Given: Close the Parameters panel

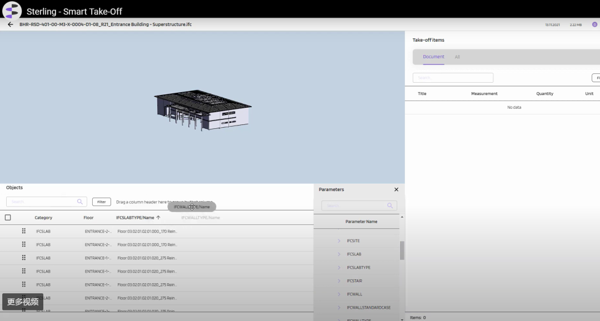Looking at the screenshot, I should pyautogui.click(x=397, y=189).
